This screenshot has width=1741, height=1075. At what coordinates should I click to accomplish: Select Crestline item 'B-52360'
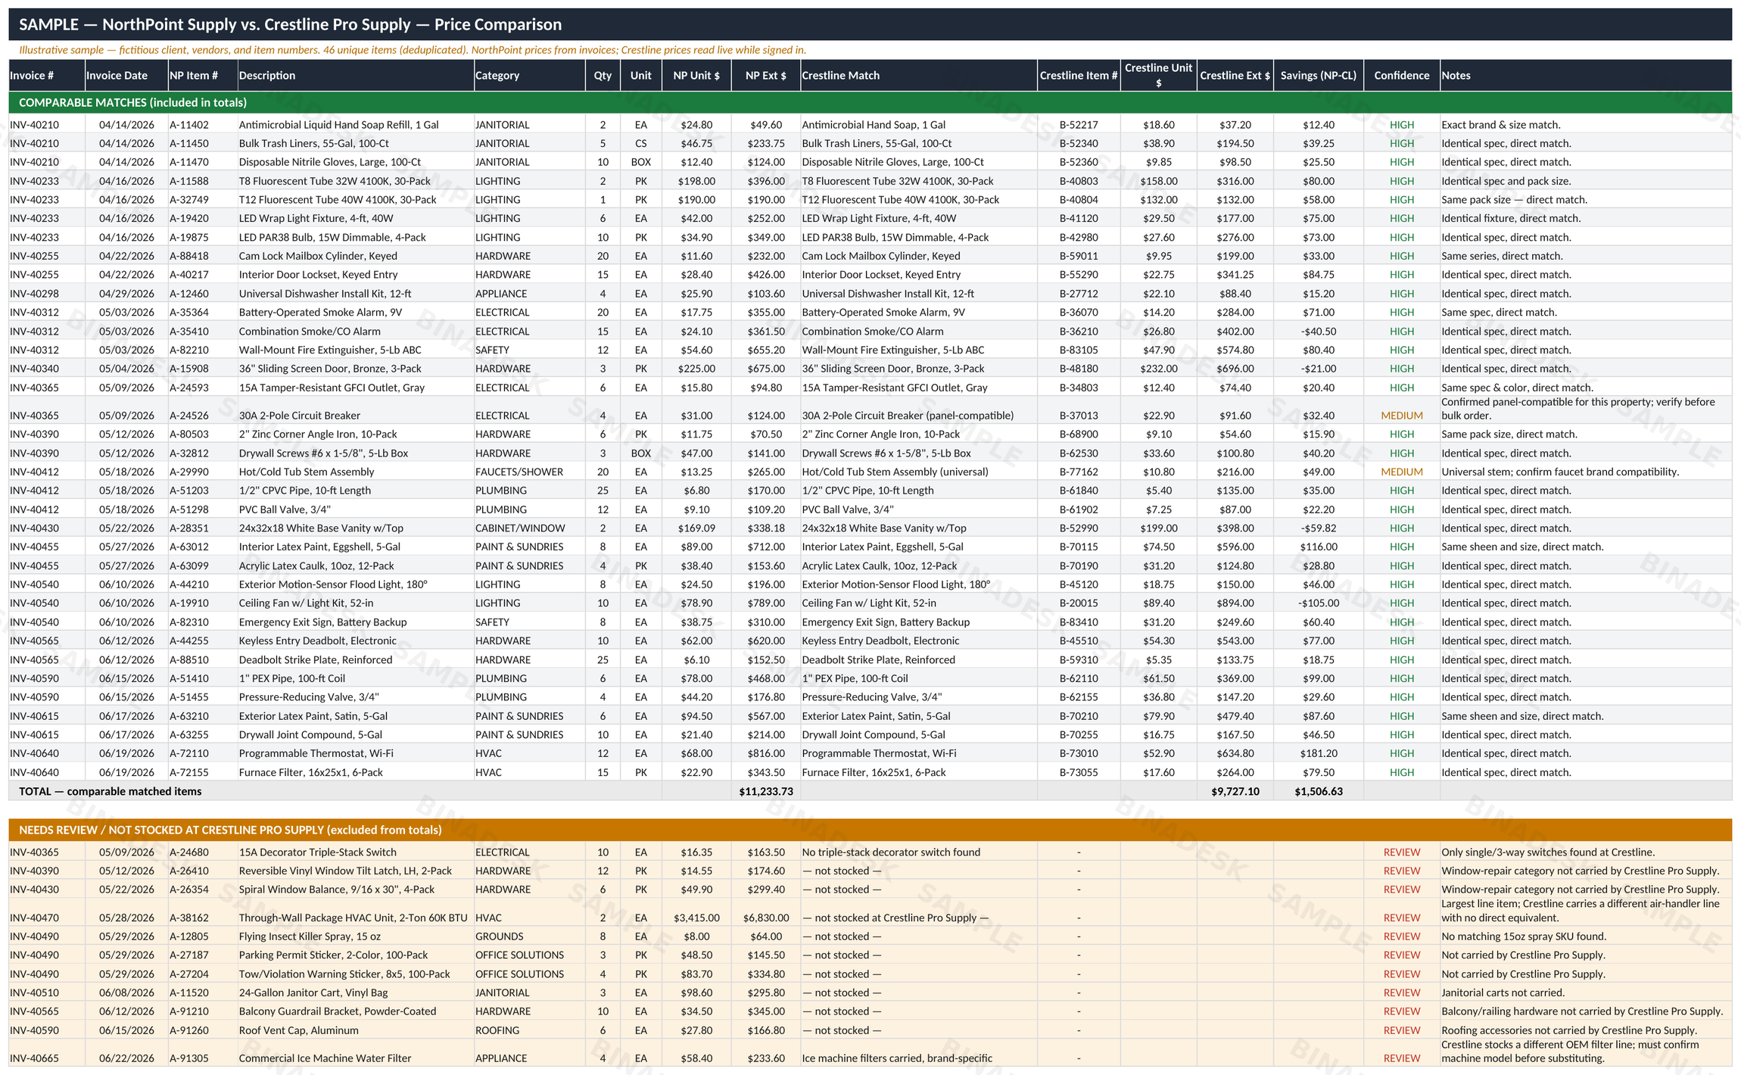click(1079, 162)
